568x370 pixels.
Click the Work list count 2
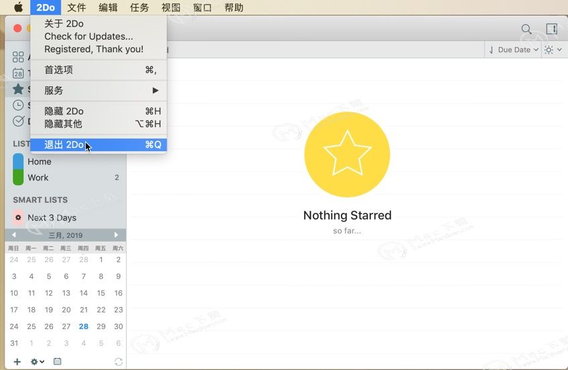117,177
